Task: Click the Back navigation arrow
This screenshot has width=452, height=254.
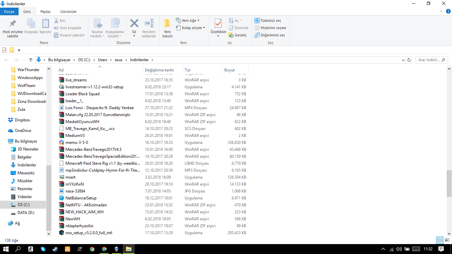Action: point(7,60)
